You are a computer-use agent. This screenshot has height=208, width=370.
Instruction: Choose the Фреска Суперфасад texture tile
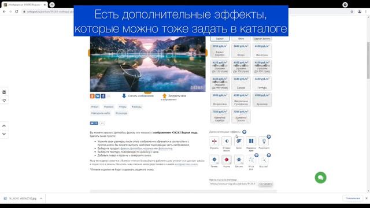[x=241, y=99]
